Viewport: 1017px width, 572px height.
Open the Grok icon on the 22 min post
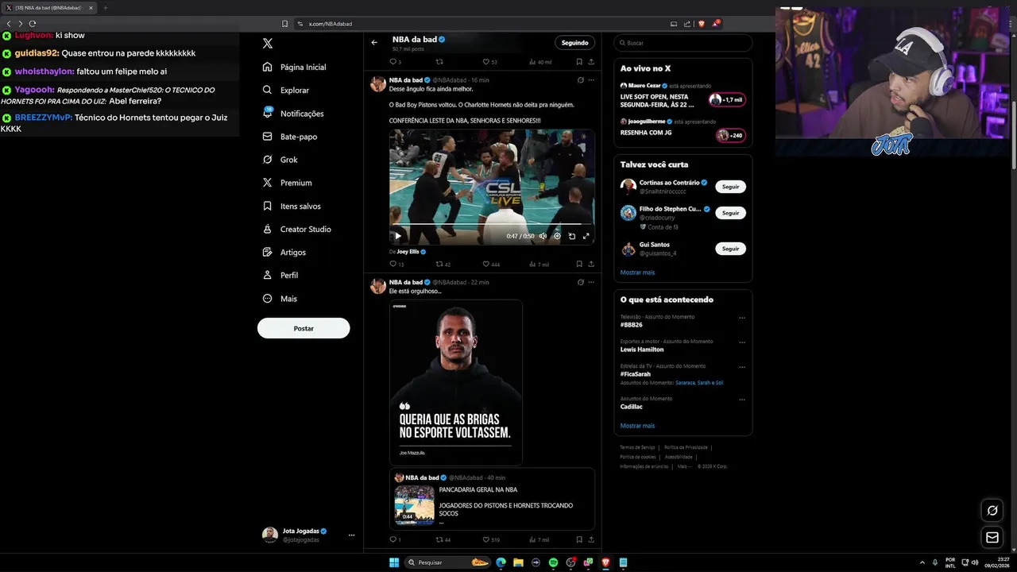(581, 282)
